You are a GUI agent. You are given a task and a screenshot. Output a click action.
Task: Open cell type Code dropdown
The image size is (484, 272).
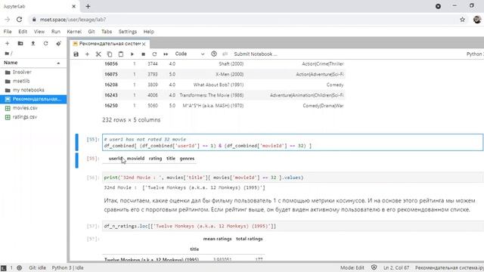190,54
